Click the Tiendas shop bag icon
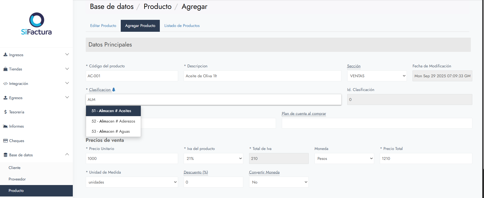The image size is (484, 198). click(x=5, y=69)
